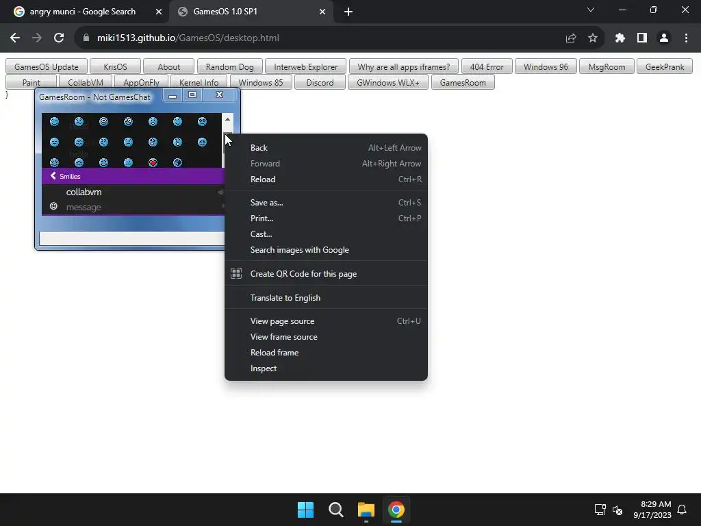The width and height of the screenshot is (701, 526).
Task: Open the AppOnFly app button
Action: 141,82
